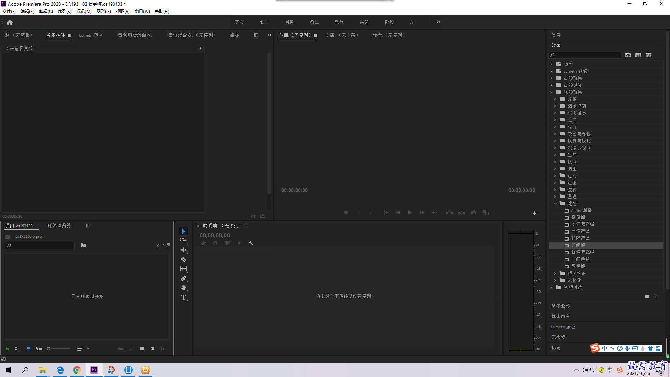
Task: Expand the 音频效果 folder
Action: 552,78
